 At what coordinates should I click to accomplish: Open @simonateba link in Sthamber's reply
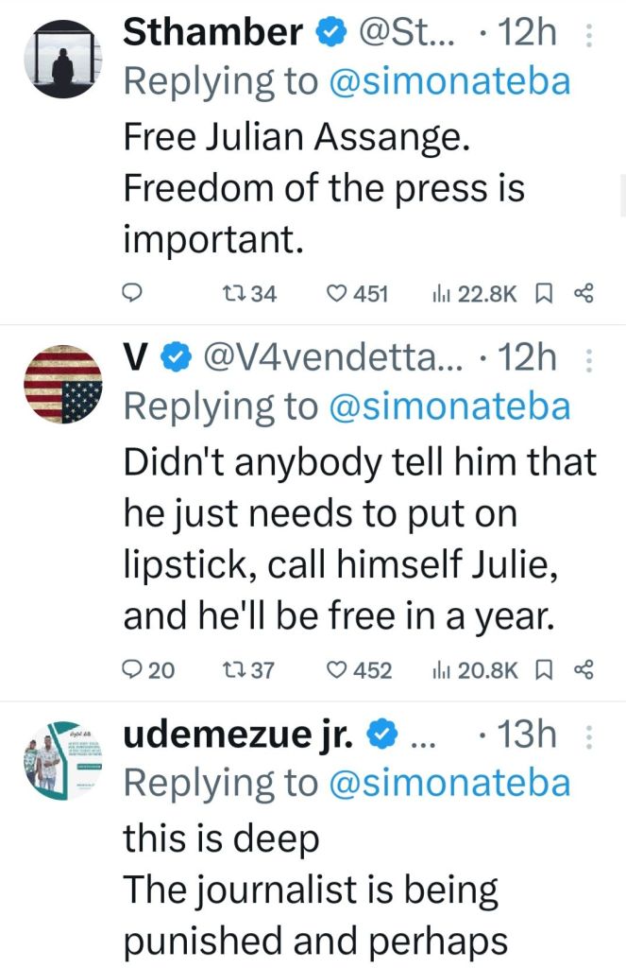[448, 82]
